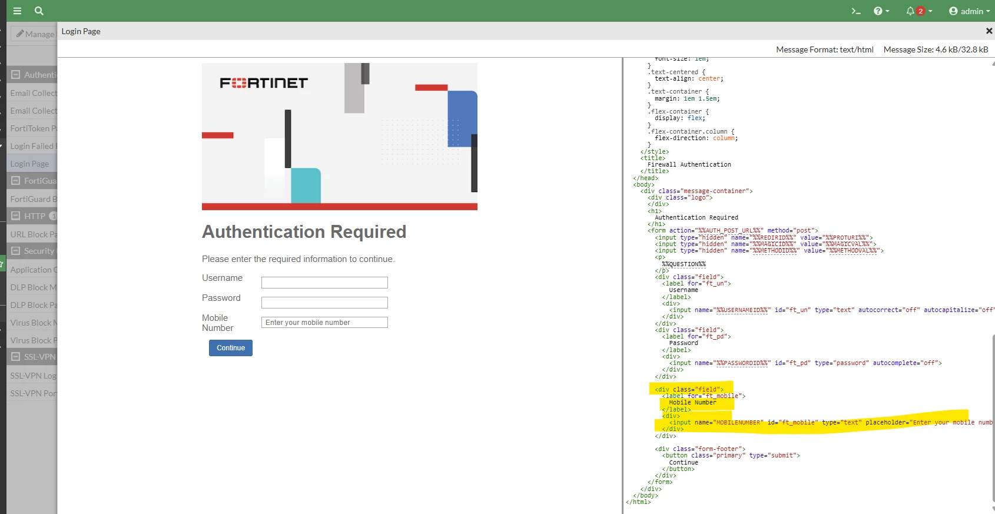Viewport: 995px width, 514px height.
Task: Select the SSL-VPN Login item
Action: 32,376
